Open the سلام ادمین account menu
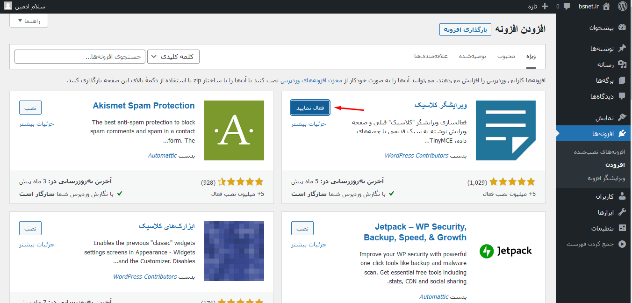The width and height of the screenshot is (632, 303). click(x=26, y=7)
